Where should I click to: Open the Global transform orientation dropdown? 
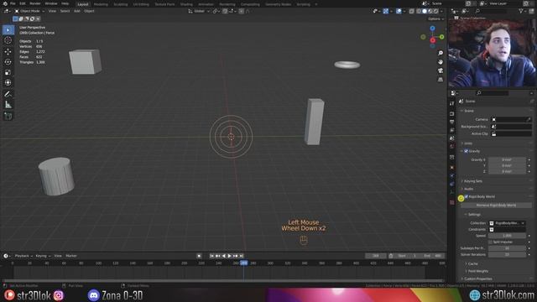tap(199, 11)
